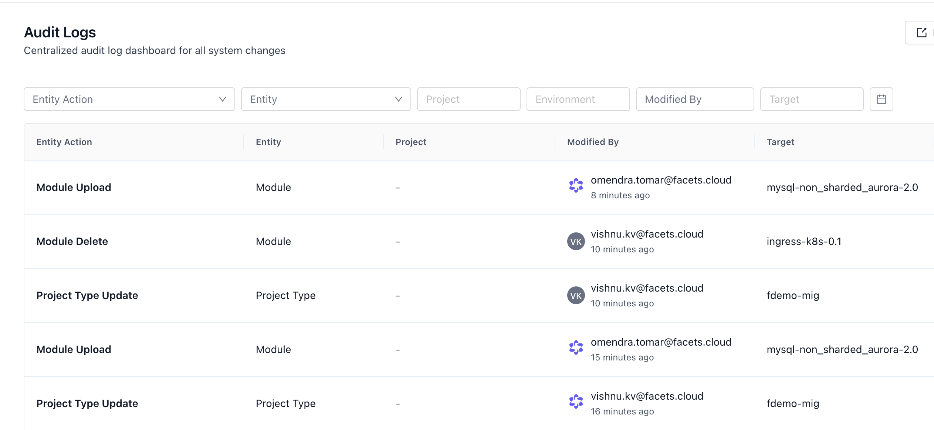Open the calendar date filter

pyautogui.click(x=881, y=99)
